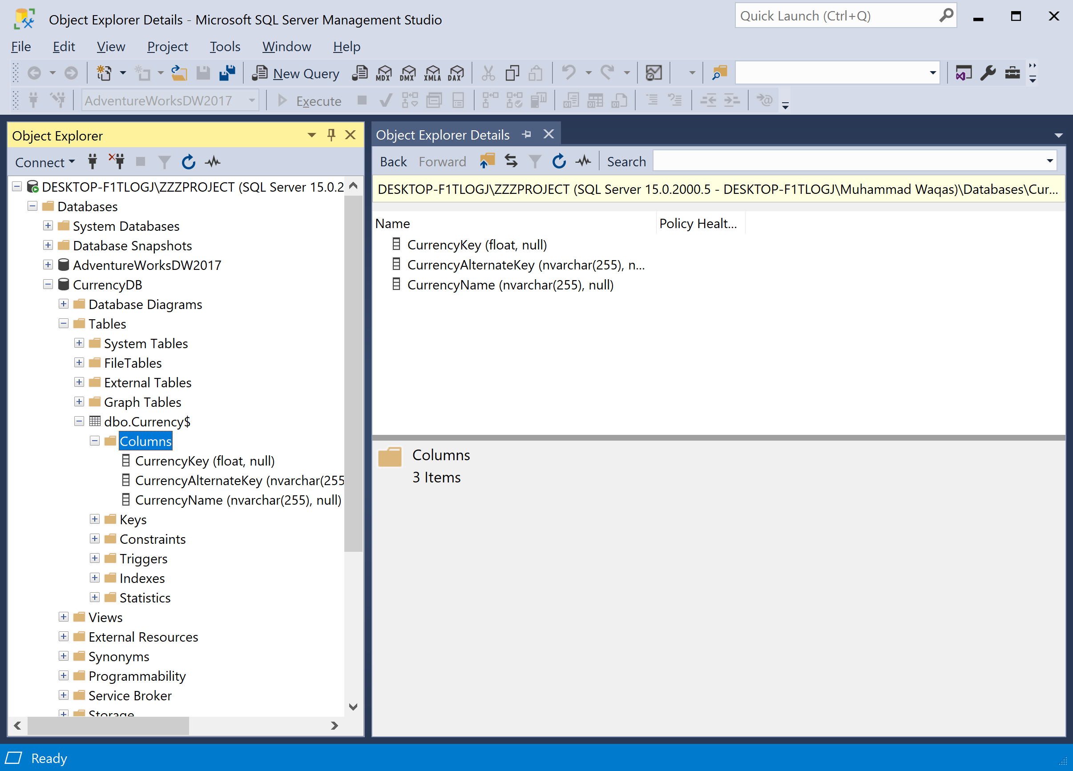Pin the Object Explorer Details tab

click(527, 135)
